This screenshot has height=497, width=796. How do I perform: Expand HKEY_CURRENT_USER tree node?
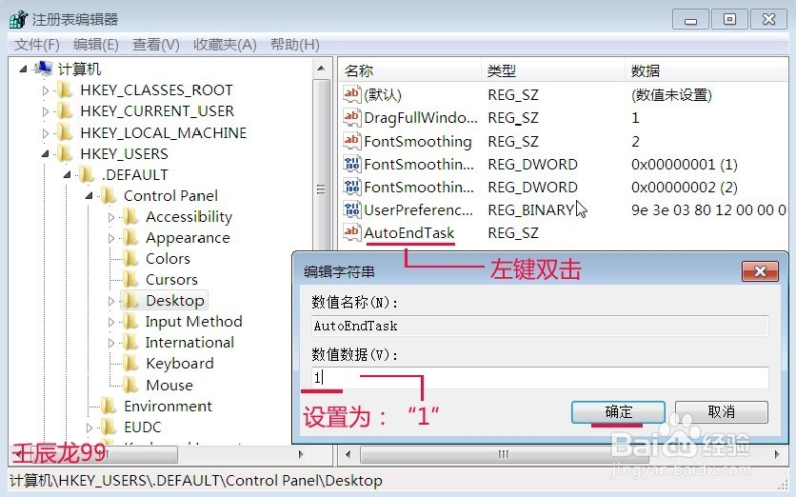point(45,111)
